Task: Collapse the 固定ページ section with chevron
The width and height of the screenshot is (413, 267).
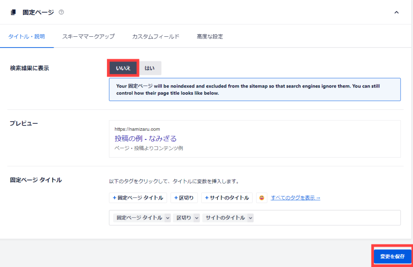Action: point(396,13)
